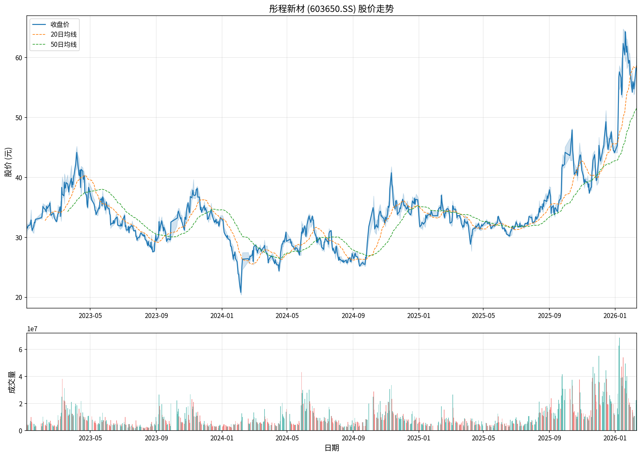641x457 pixels.
Task: Click the 50日均线 legend label text
Action: click(64, 45)
